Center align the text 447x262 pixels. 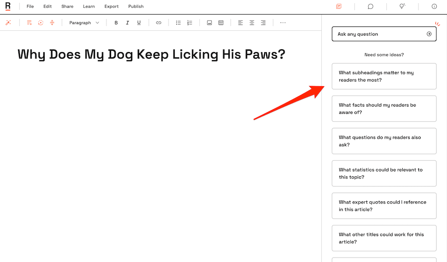[x=252, y=22]
